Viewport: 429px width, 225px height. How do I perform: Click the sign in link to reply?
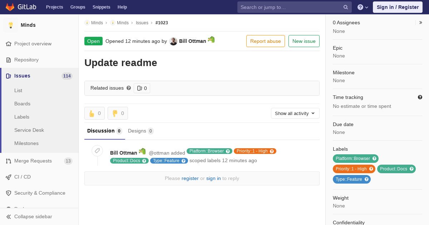click(x=213, y=178)
